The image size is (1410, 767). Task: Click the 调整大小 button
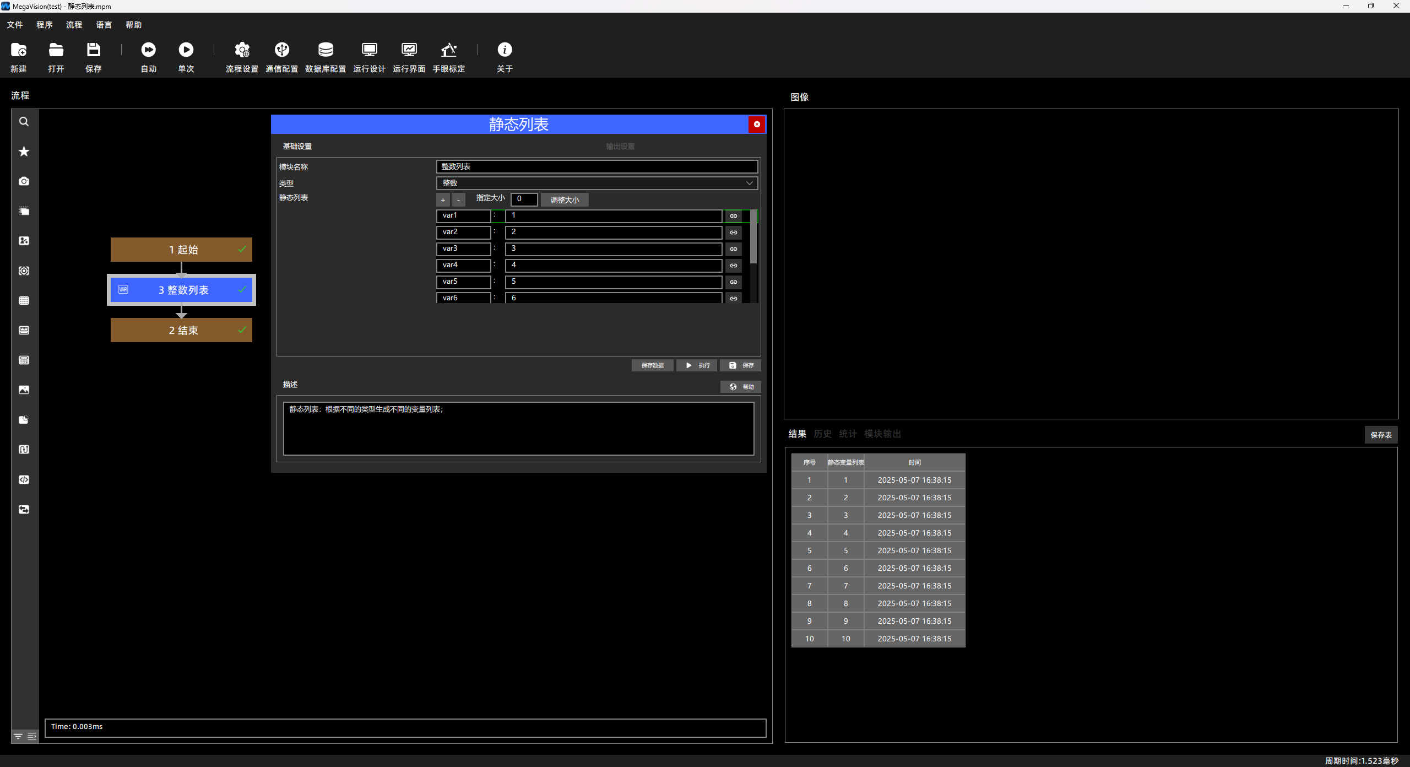click(x=565, y=200)
